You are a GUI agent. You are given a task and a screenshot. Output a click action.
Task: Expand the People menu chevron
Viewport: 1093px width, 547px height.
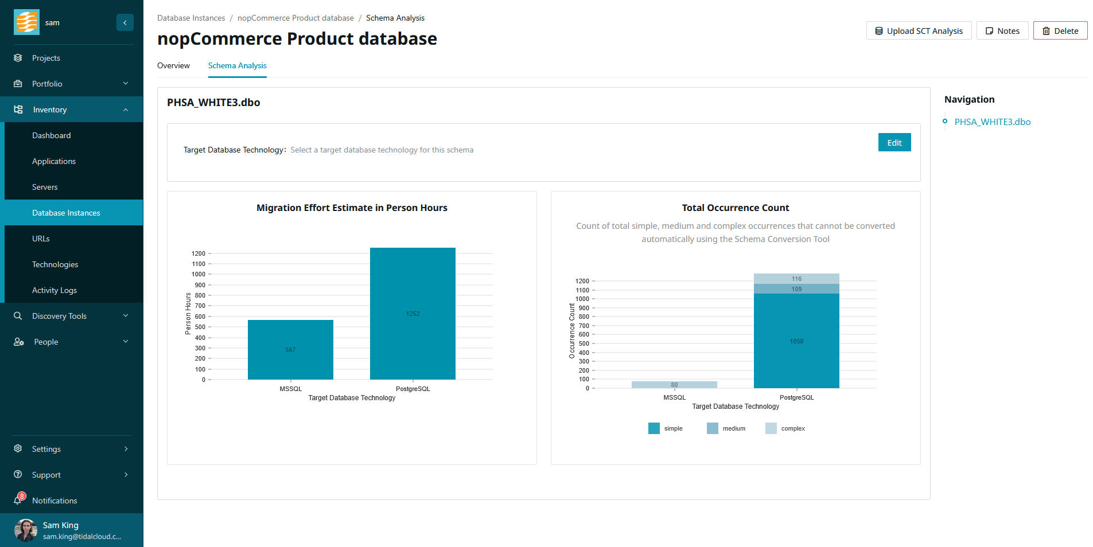[x=126, y=342]
